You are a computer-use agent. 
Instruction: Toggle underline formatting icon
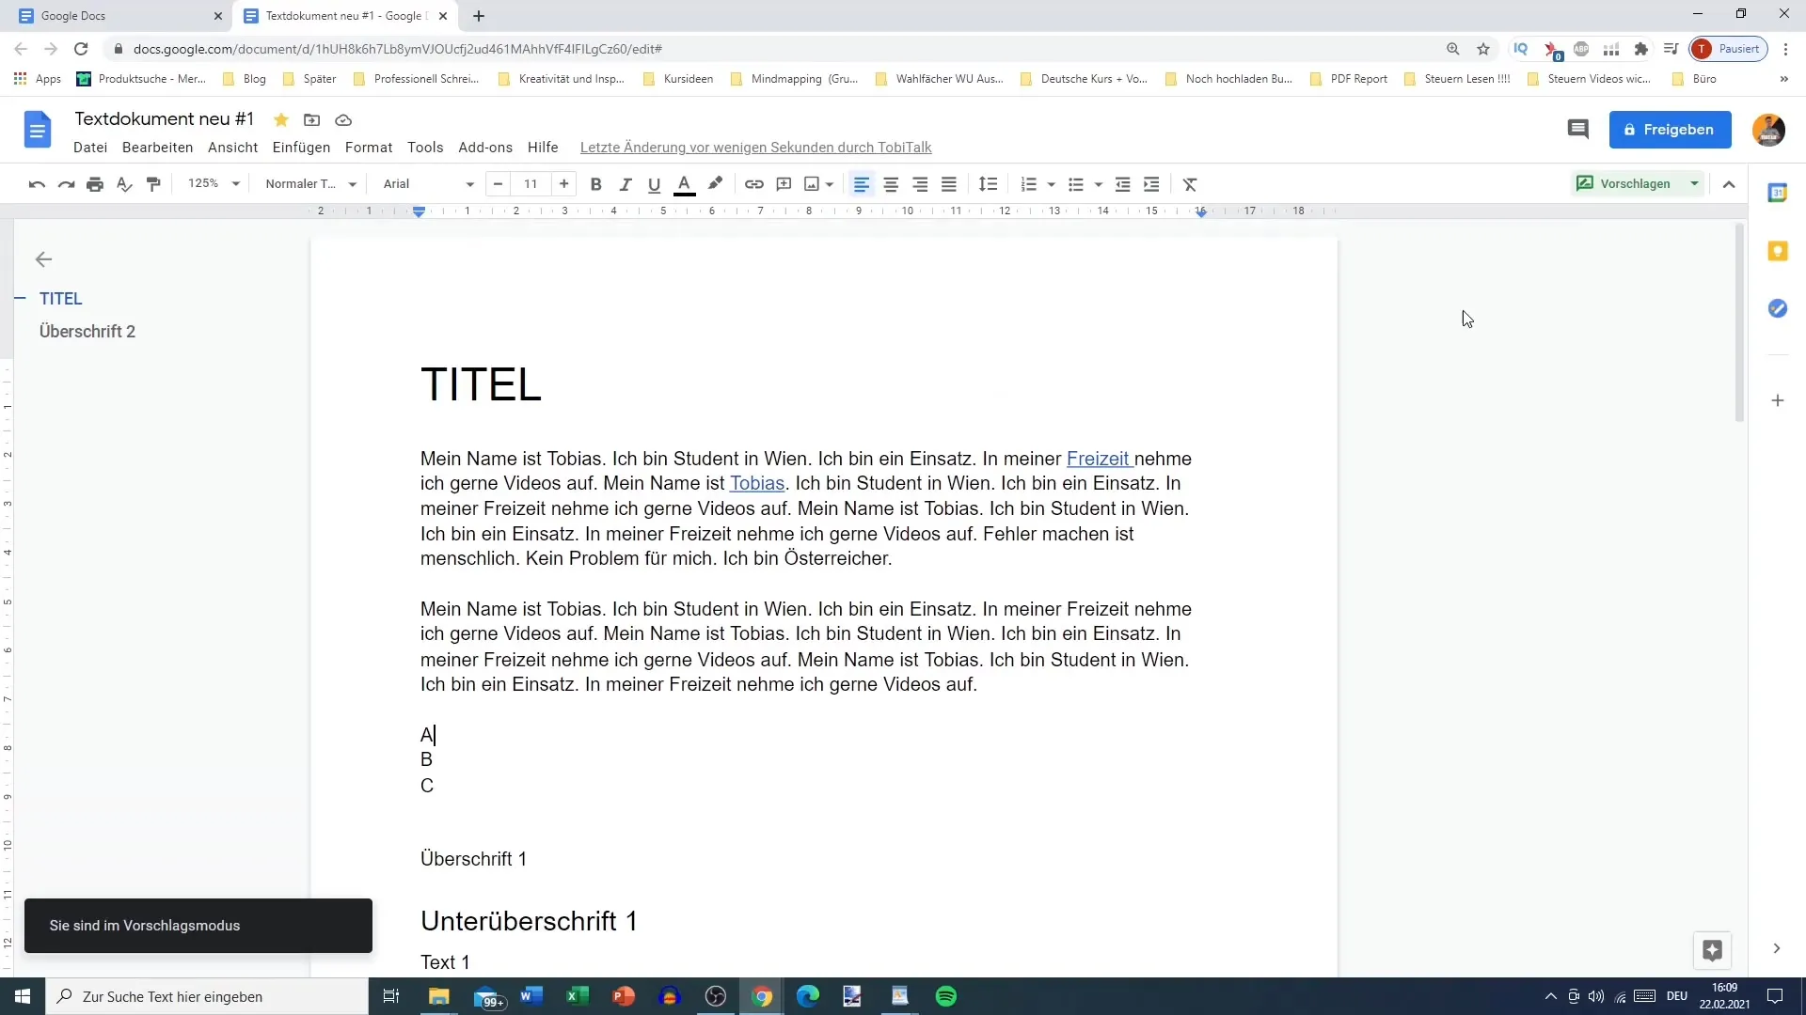click(654, 183)
